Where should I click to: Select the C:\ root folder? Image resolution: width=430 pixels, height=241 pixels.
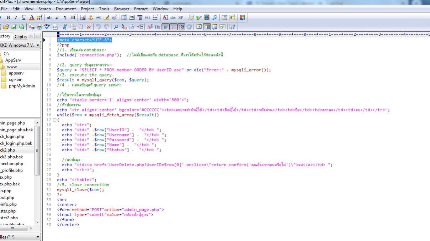pos(6,54)
